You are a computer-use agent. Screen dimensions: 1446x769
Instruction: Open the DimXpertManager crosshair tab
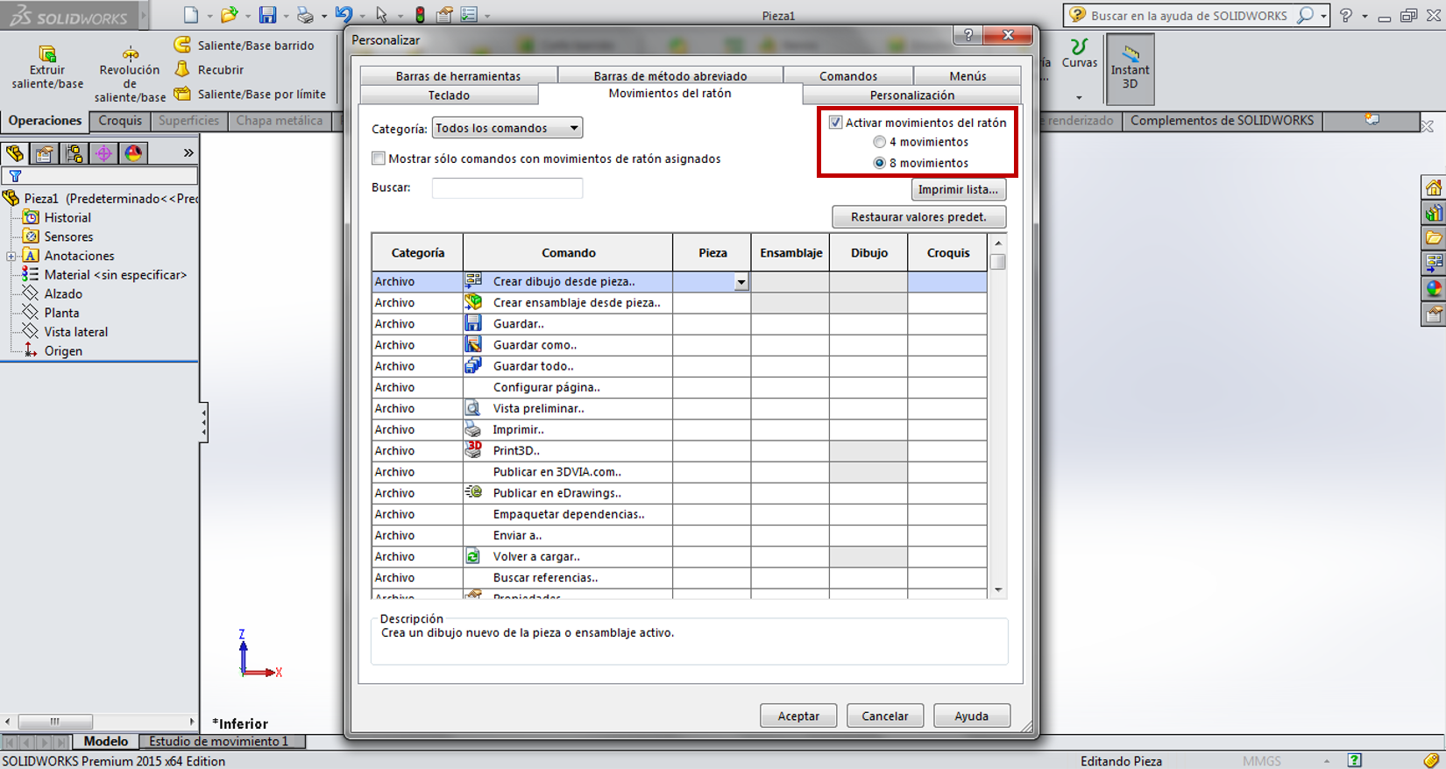pyautogui.click(x=103, y=153)
